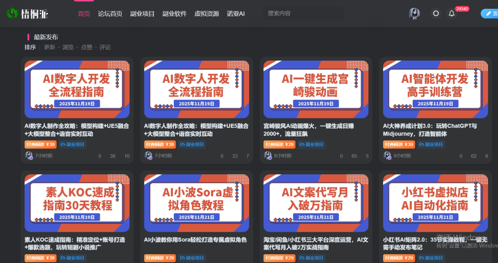Screen dimensions: 498x263
Task: Click the count 10 on the first card
Action: tap(127, 156)
